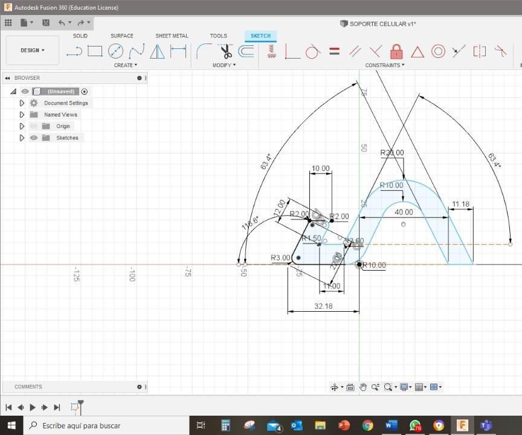
Task: Select the Sketch Dimension tool
Action: (x=178, y=51)
